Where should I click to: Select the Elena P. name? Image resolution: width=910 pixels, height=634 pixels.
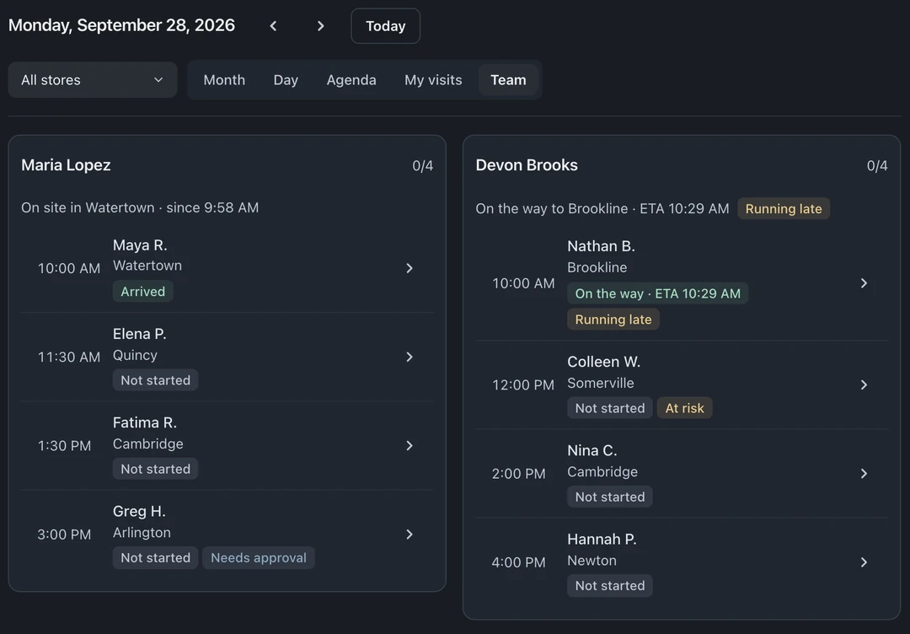[139, 335]
